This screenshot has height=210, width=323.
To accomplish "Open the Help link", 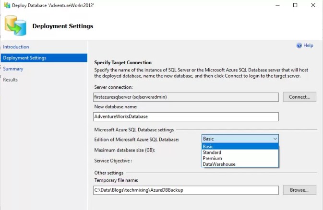I will coord(308,46).
